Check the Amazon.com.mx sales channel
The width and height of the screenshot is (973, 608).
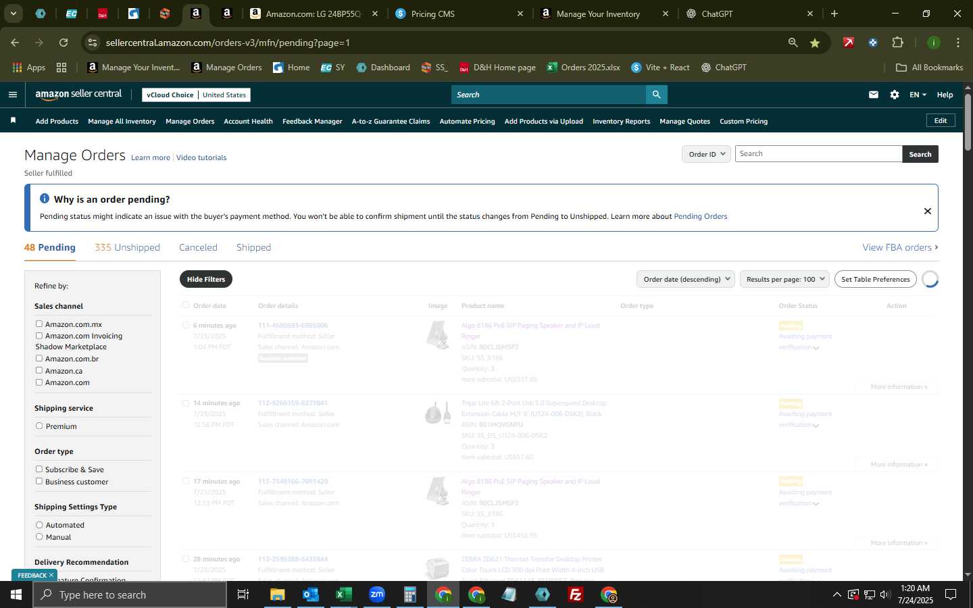(x=39, y=324)
